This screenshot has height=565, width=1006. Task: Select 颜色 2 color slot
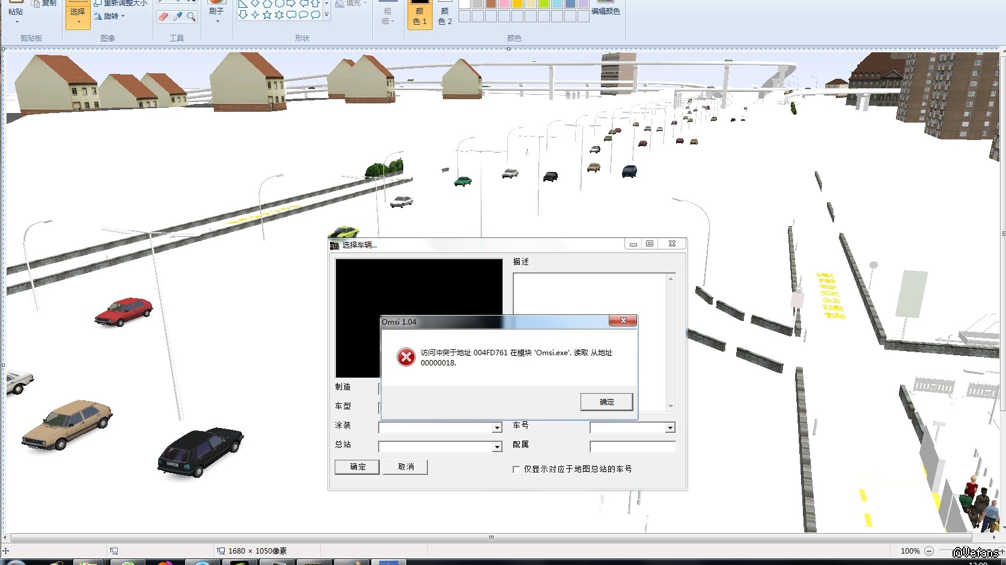(x=445, y=14)
